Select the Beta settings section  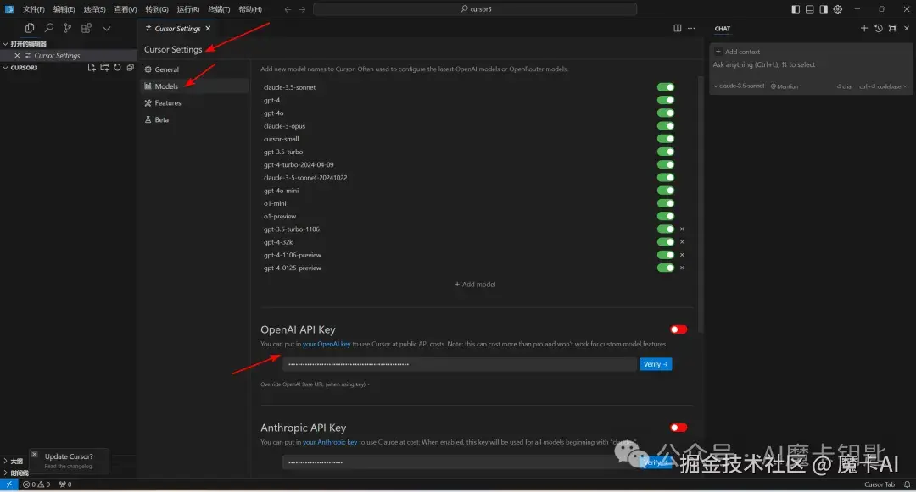(194, 120)
